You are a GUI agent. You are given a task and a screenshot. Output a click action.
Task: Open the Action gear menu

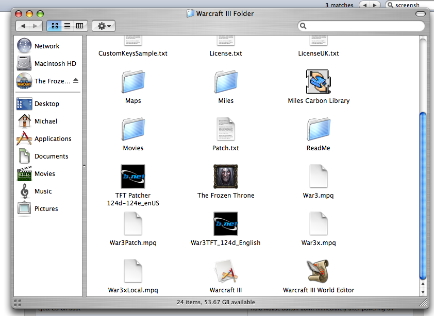[x=104, y=26]
